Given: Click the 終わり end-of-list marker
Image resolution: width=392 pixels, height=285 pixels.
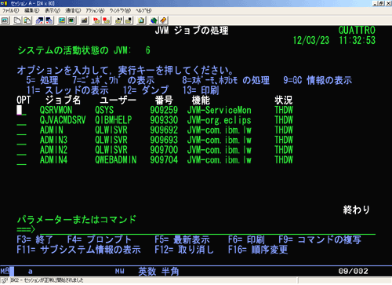Looking at the screenshot, I should [357, 210].
